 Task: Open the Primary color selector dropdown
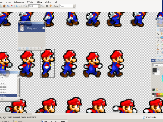(x=158, y=65)
